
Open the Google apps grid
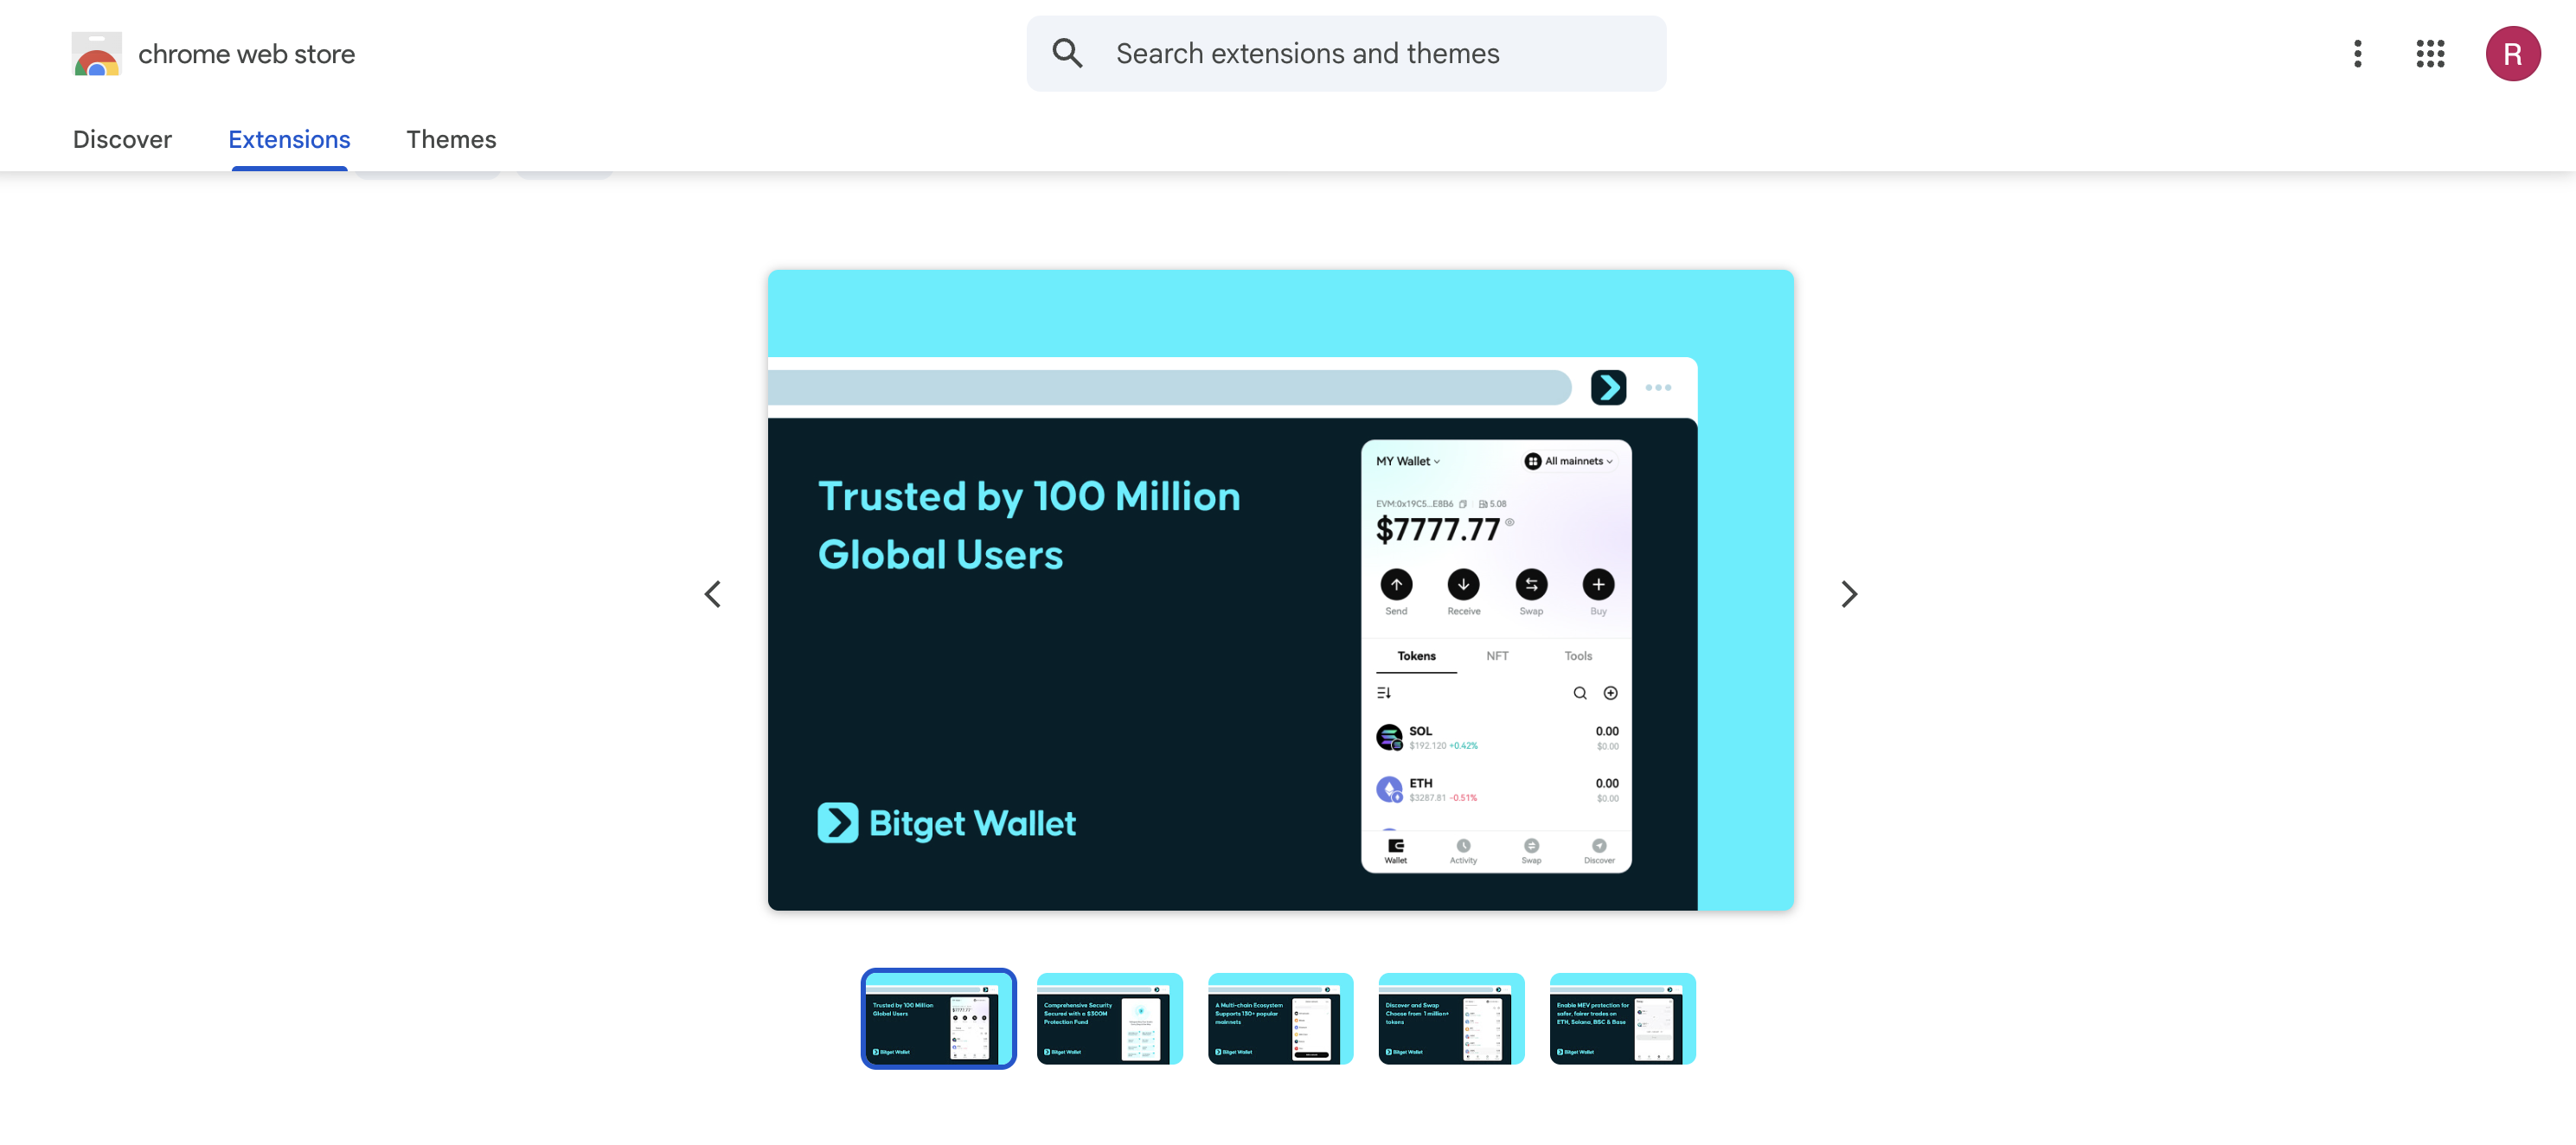click(2430, 54)
